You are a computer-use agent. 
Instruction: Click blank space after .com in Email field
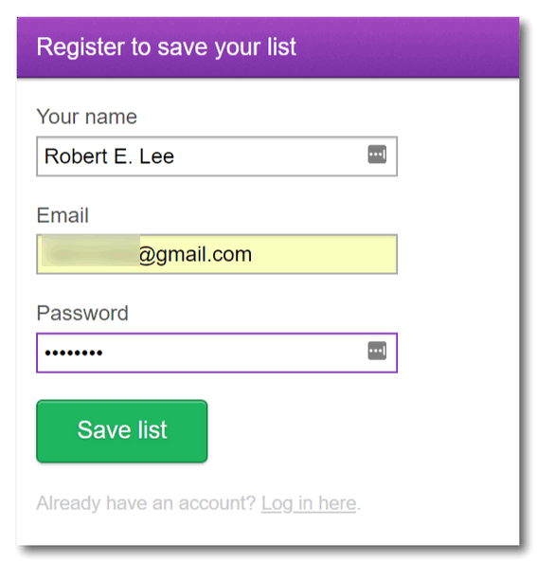pos(323,254)
